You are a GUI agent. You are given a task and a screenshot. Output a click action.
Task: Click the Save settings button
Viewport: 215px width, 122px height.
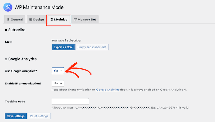(16, 116)
